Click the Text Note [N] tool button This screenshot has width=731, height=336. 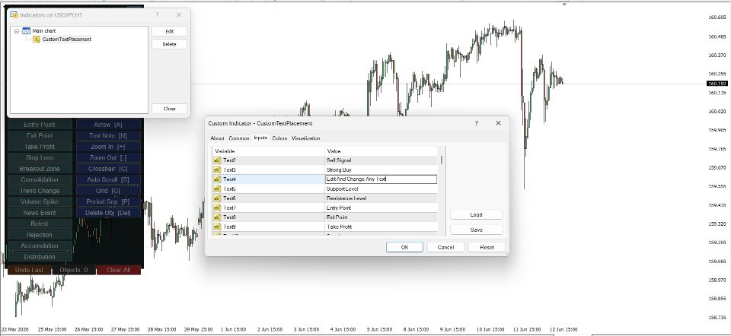[108, 136]
